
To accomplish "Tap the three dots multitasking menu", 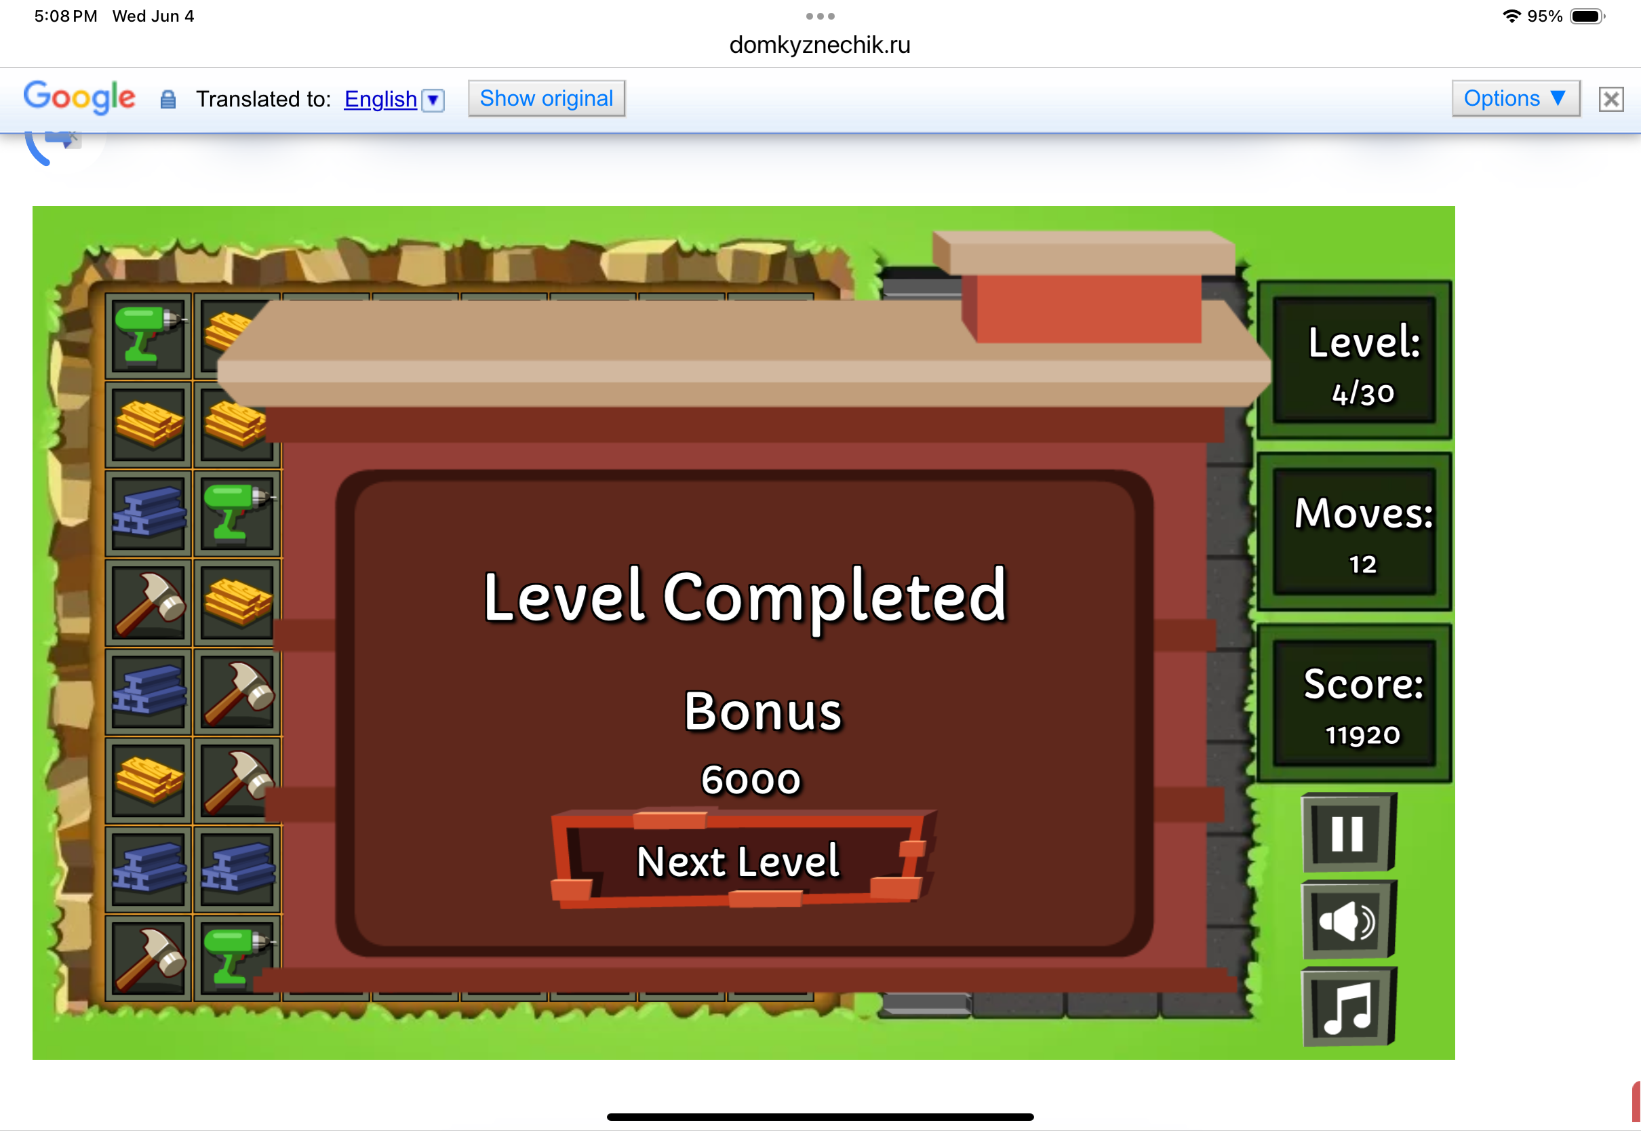I will coord(820,16).
